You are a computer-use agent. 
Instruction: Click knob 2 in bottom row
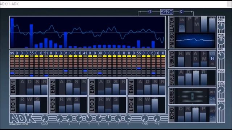tap(69, 118)
